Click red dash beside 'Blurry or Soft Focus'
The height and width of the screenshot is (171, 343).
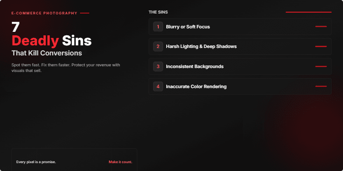point(321,26)
